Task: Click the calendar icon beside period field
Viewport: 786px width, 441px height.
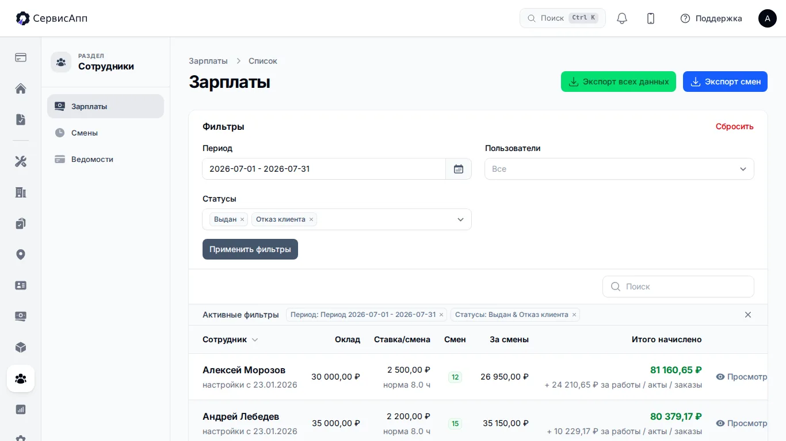Action: (459, 169)
